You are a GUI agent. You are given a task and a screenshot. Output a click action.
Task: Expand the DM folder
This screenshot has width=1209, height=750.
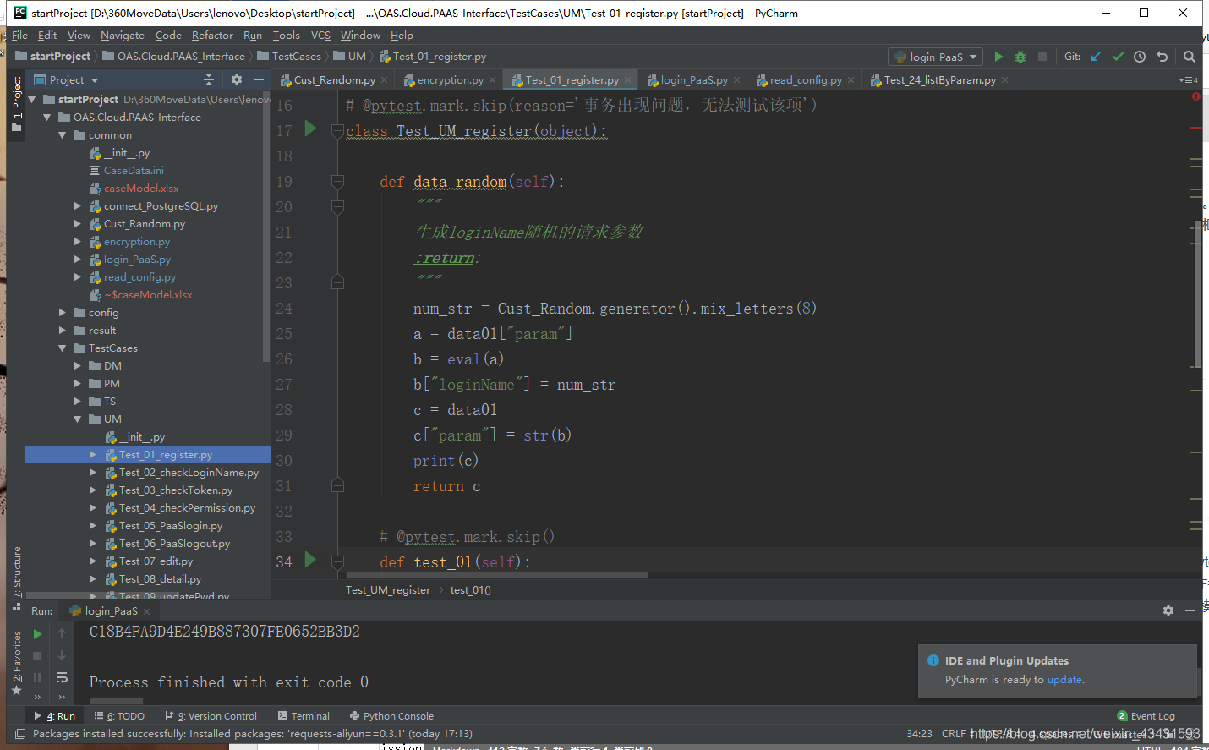78,366
